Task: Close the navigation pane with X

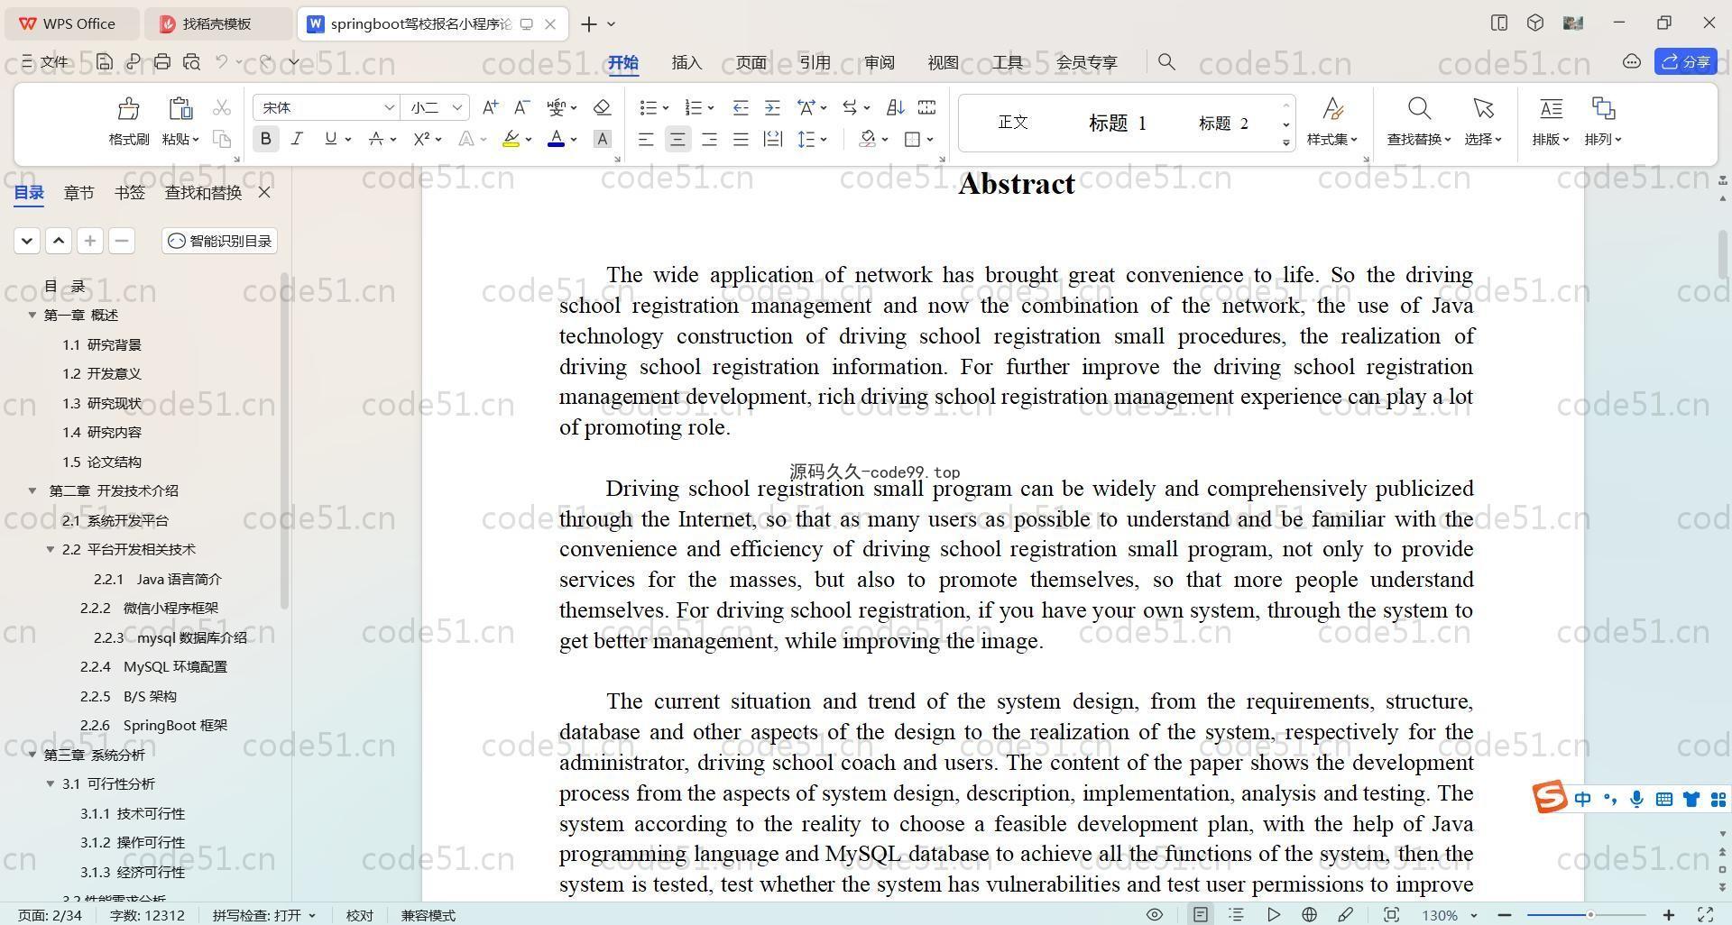Action: point(264,192)
